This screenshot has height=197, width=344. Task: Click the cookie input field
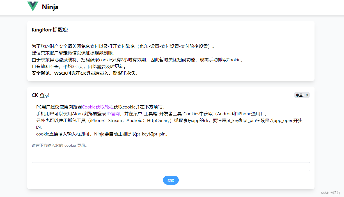coord(171,167)
